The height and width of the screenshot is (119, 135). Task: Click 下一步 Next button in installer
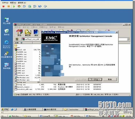pos(95,79)
